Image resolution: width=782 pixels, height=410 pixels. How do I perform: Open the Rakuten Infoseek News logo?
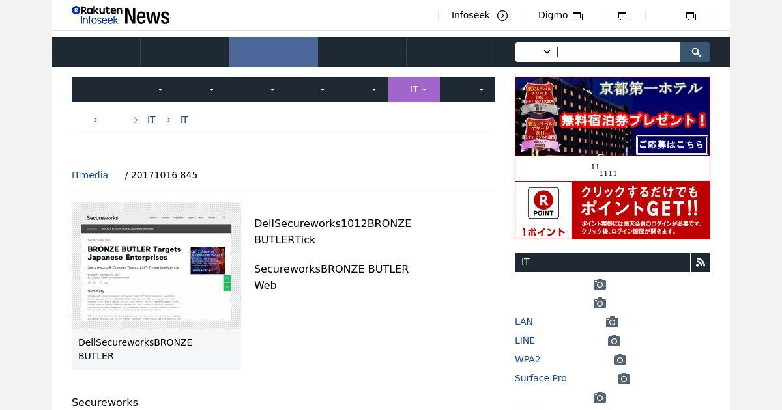(x=121, y=15)
